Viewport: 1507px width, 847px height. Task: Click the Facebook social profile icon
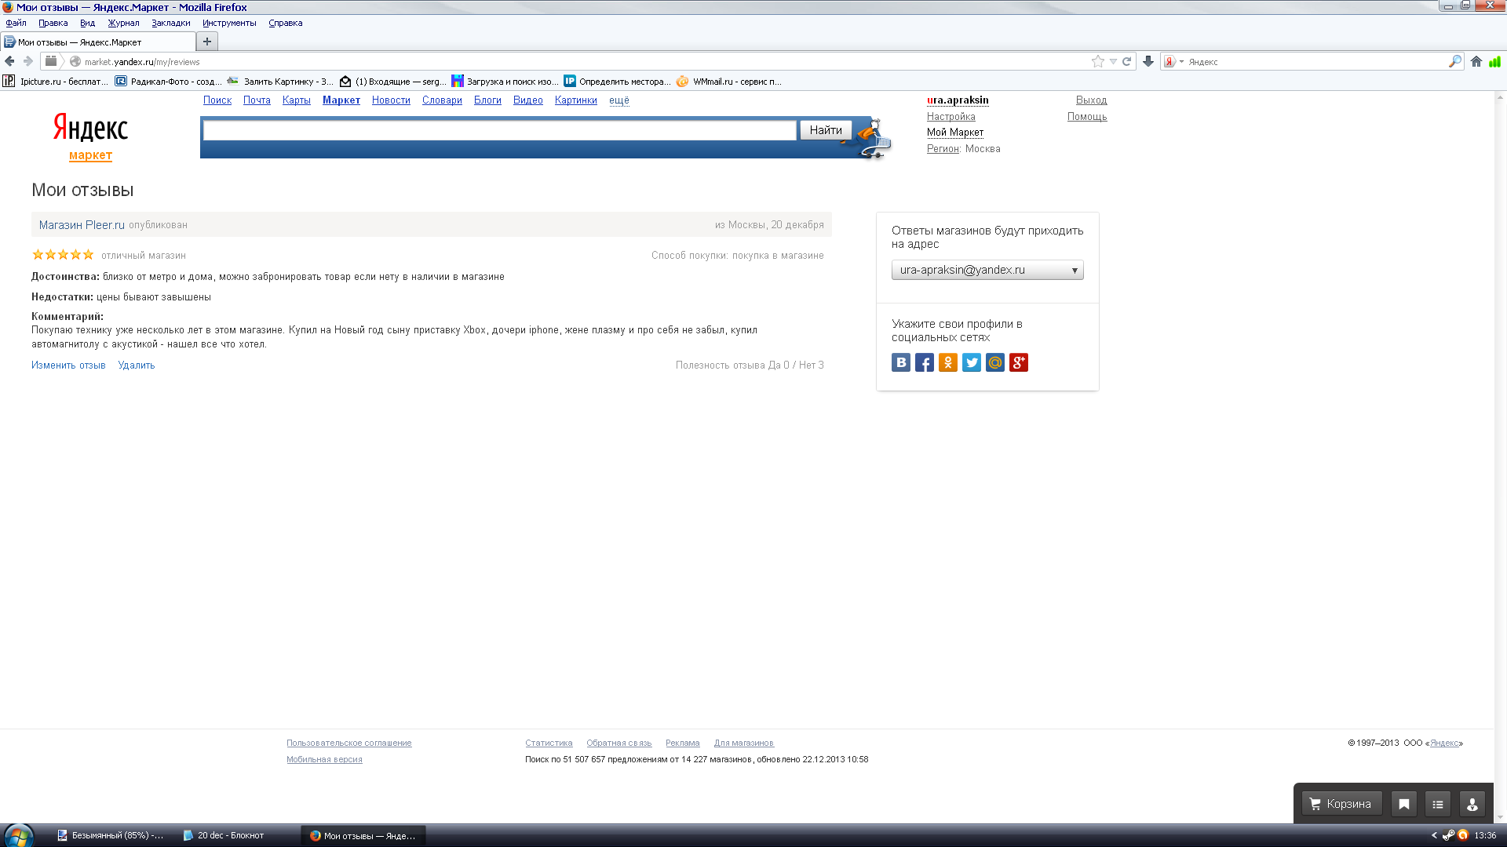coord(924,362)
